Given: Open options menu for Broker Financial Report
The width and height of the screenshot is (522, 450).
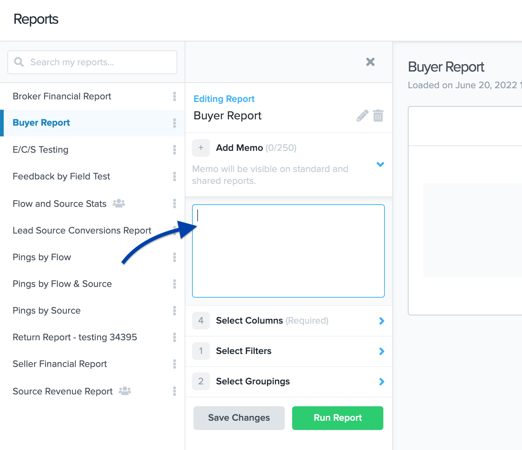Looking at the screenshot, I should point(174,96).
